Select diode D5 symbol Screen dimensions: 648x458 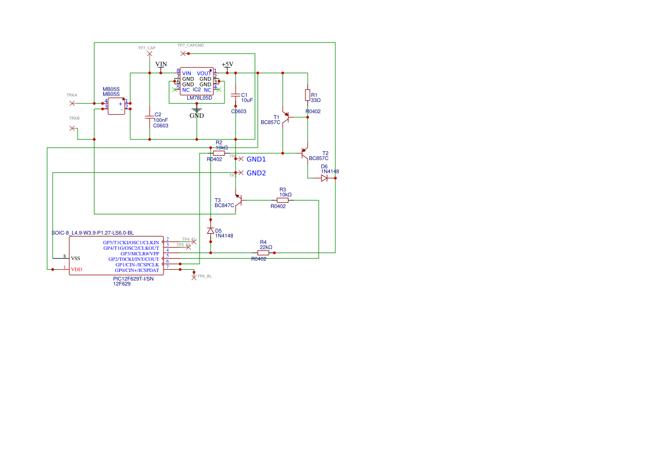pyautogui.click(x=211, y=231)
